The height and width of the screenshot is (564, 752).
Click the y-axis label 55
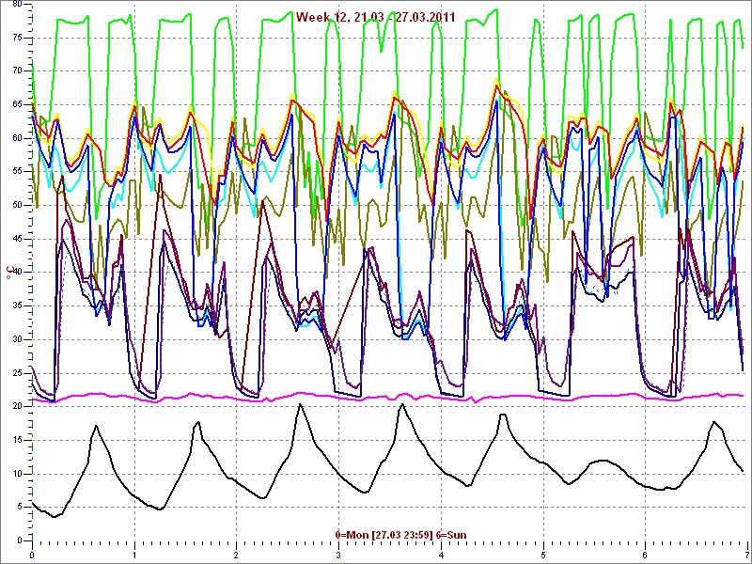[17, 171]
